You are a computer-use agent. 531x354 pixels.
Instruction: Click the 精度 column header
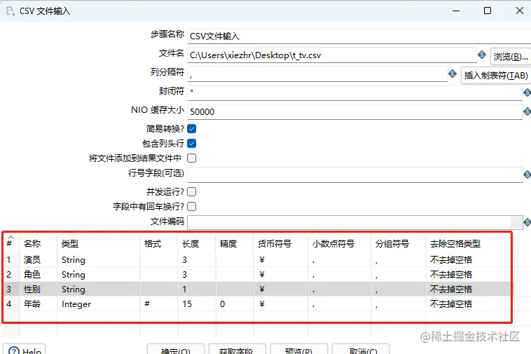point(235,243)
